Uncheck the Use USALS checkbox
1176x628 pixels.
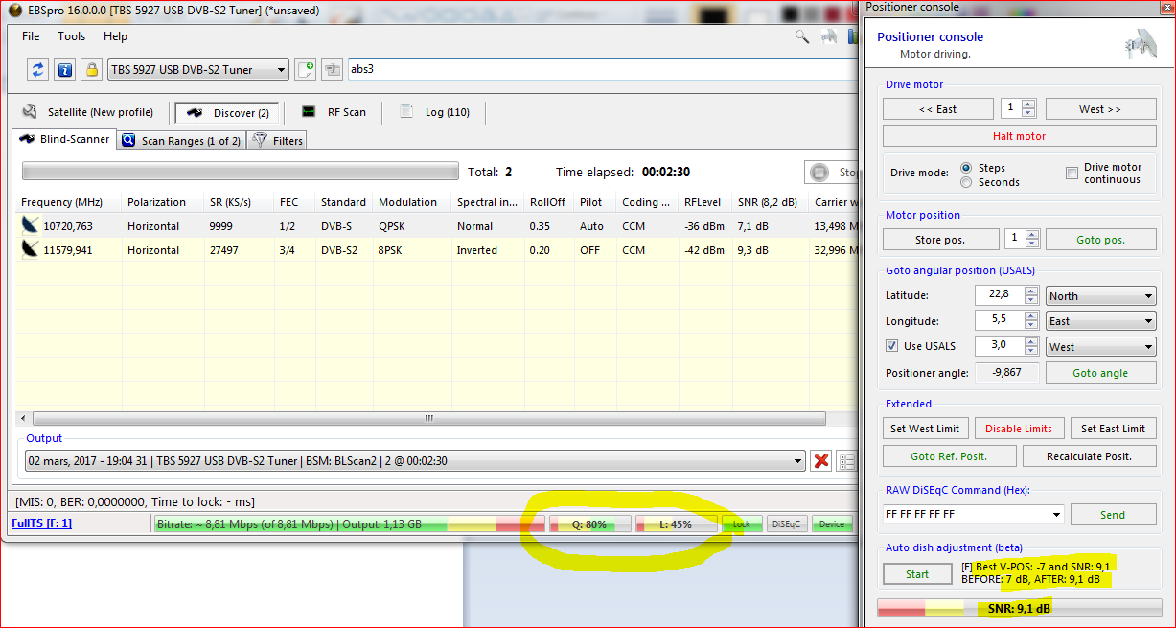tap(891, 347)
